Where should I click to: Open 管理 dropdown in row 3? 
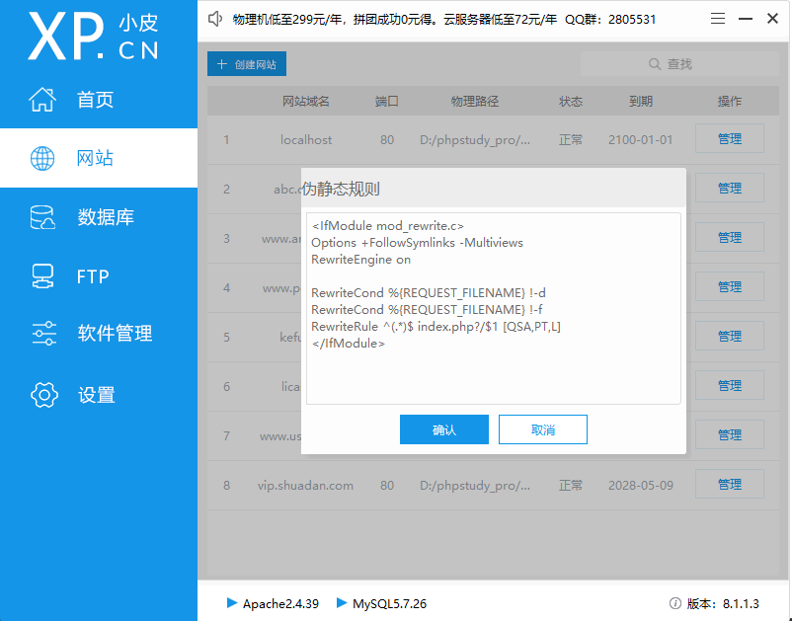(x=730, y=237)
